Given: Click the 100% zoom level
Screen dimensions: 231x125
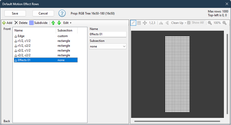Looking at the screenshot, I should point(217,23).
